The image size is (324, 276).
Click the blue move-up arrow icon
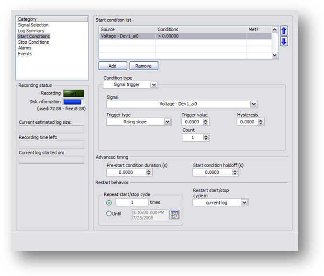pos(284,31)
